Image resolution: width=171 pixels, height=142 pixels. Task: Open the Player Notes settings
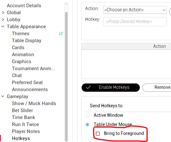(26, 131)
